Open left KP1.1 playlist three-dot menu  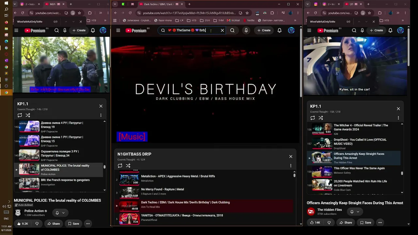[101, 115]
